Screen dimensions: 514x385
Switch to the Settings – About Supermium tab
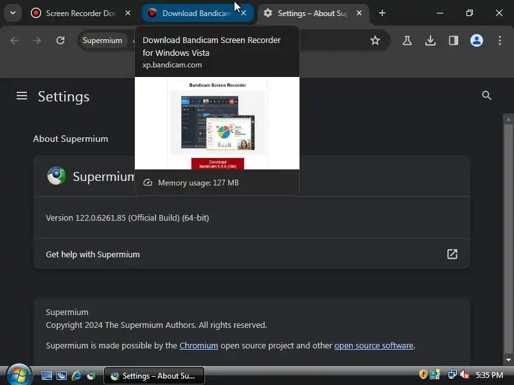click(313, 13)
